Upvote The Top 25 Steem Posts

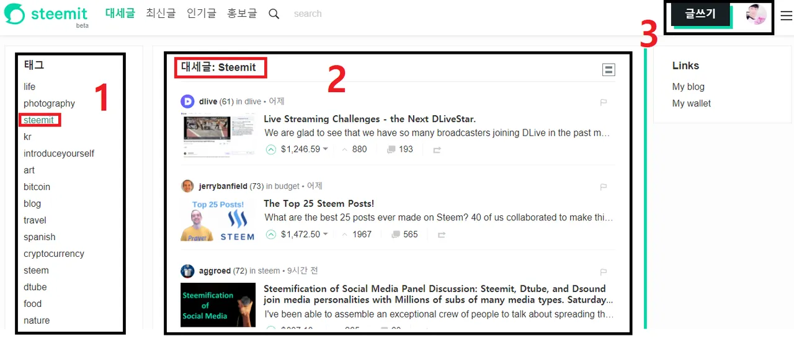click(x=270, y=235)
